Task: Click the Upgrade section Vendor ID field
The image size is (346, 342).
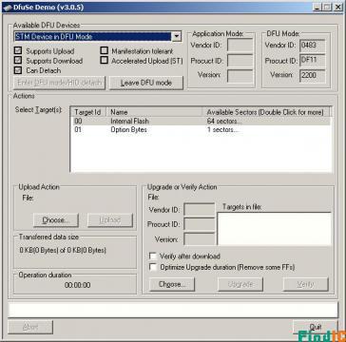Action: click(199, 210)
